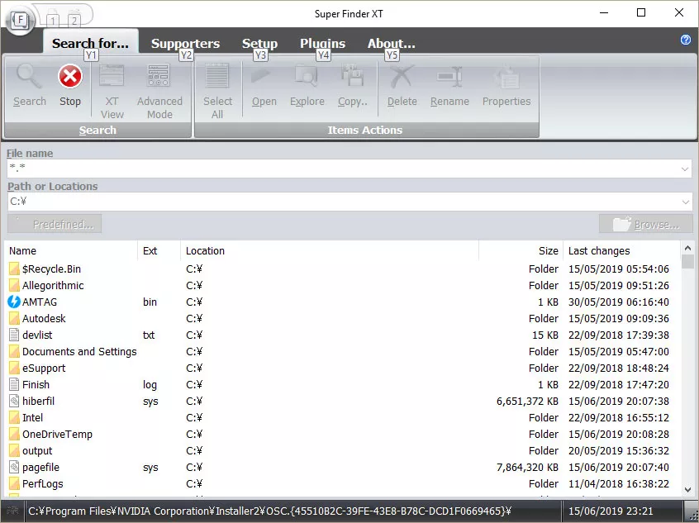The image size is (699, 523).
Task: Select the eSupport folder row
Action: click(x=342, y=368)
